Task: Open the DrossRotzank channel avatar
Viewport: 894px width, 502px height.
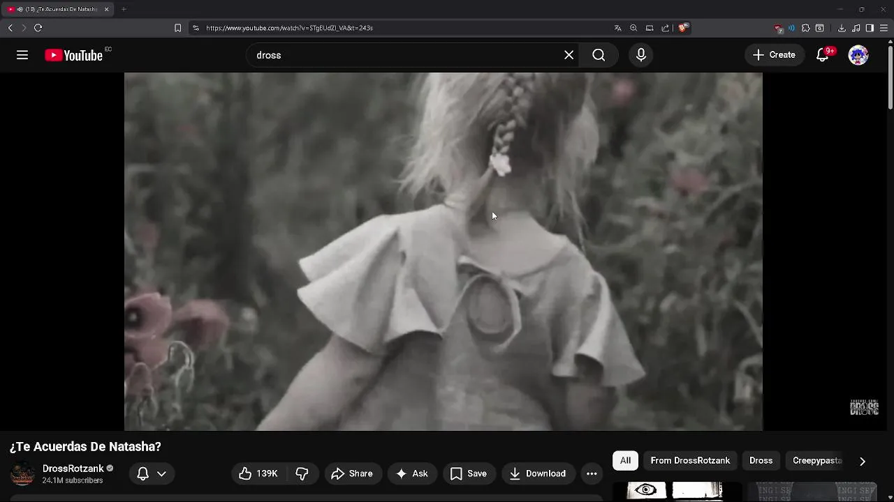Action: pos(22,473)
